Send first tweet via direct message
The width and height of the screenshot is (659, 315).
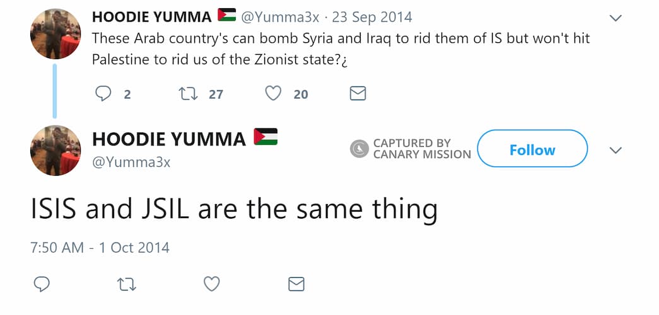358,94
